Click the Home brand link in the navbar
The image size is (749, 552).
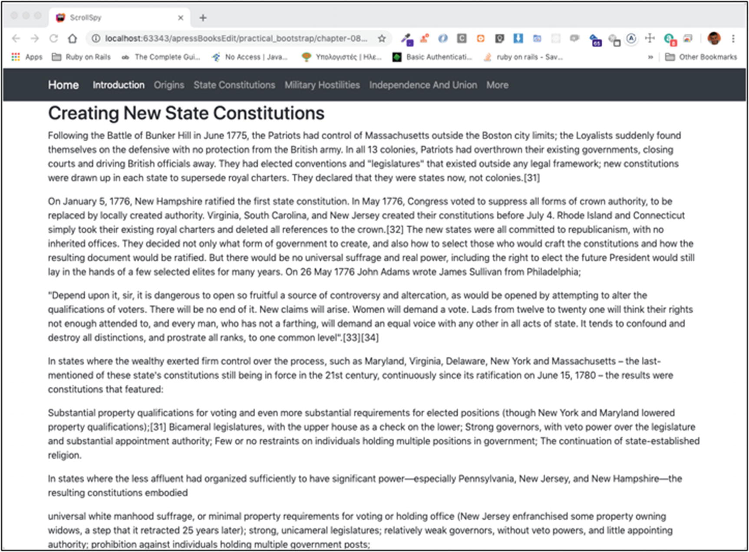click(63, 85)
